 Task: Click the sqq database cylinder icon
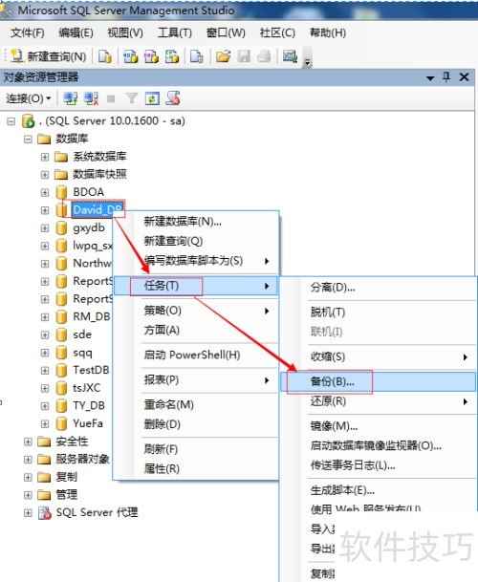tap(61, 353)
